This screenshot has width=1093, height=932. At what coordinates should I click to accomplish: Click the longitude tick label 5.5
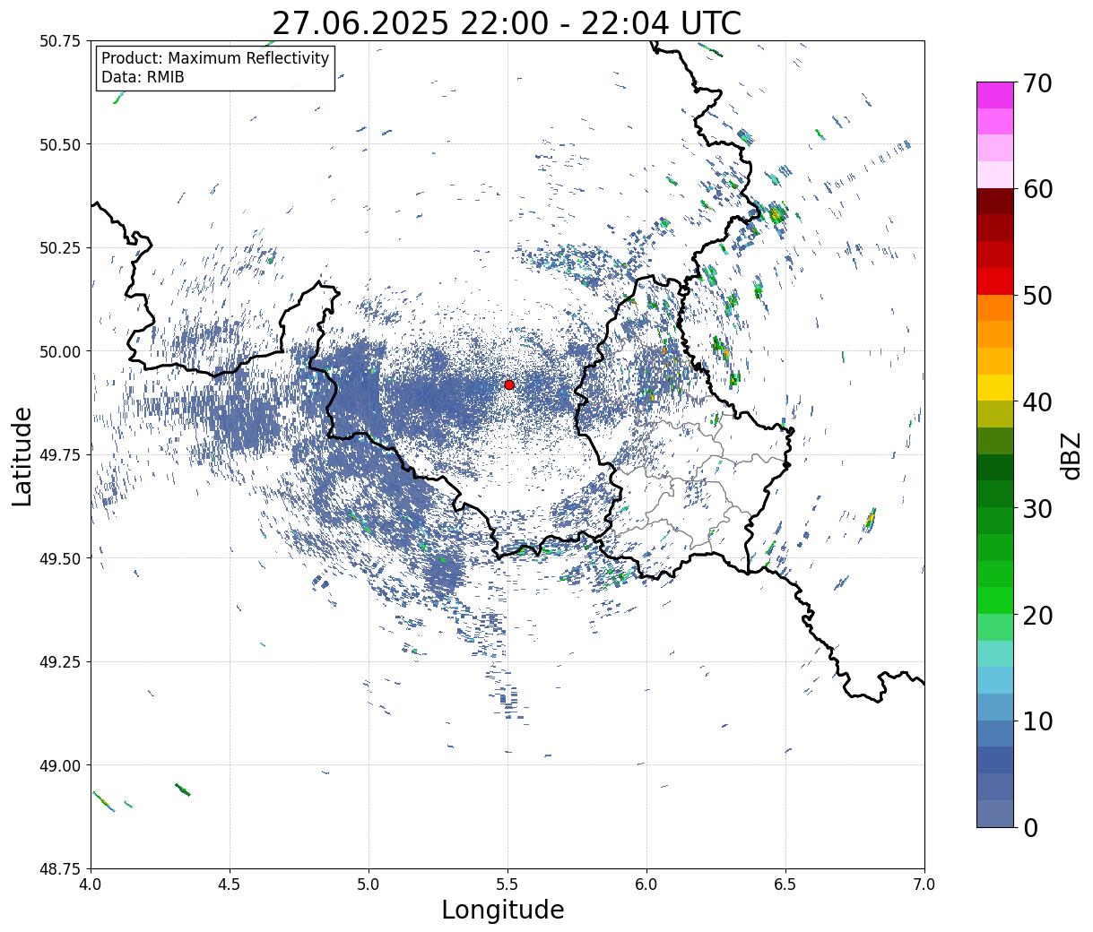(x=507, y=884)
